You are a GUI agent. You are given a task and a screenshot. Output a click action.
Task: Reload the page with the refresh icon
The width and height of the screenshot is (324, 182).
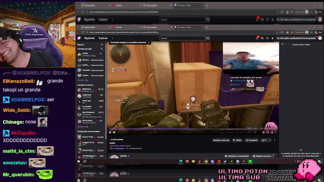[83, 32]
